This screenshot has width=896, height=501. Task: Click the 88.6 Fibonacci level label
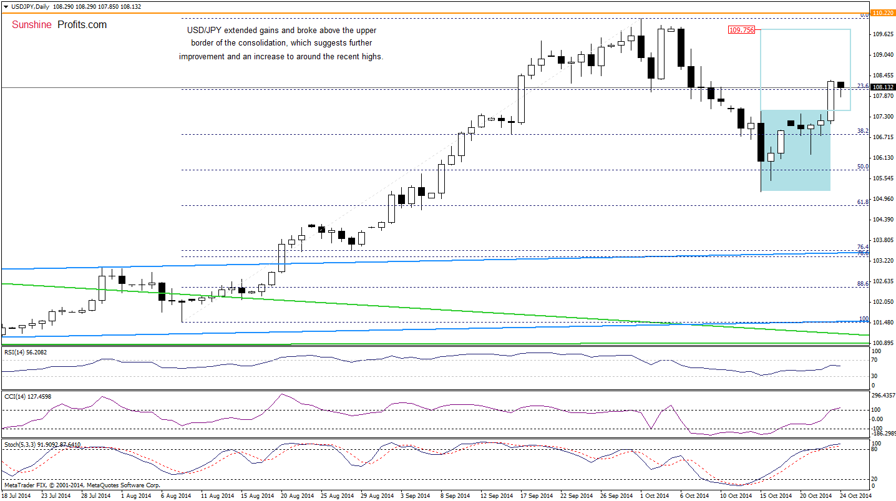tap(864, 283)
